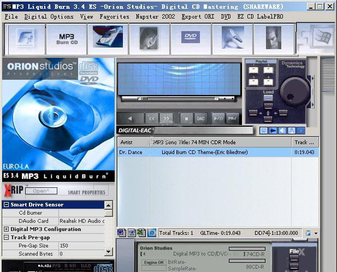
Task: Click the DAC button on player
Action: (x=201, y=118)
